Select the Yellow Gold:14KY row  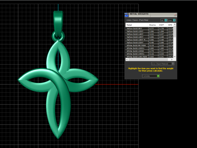click(x=149, y=34)
